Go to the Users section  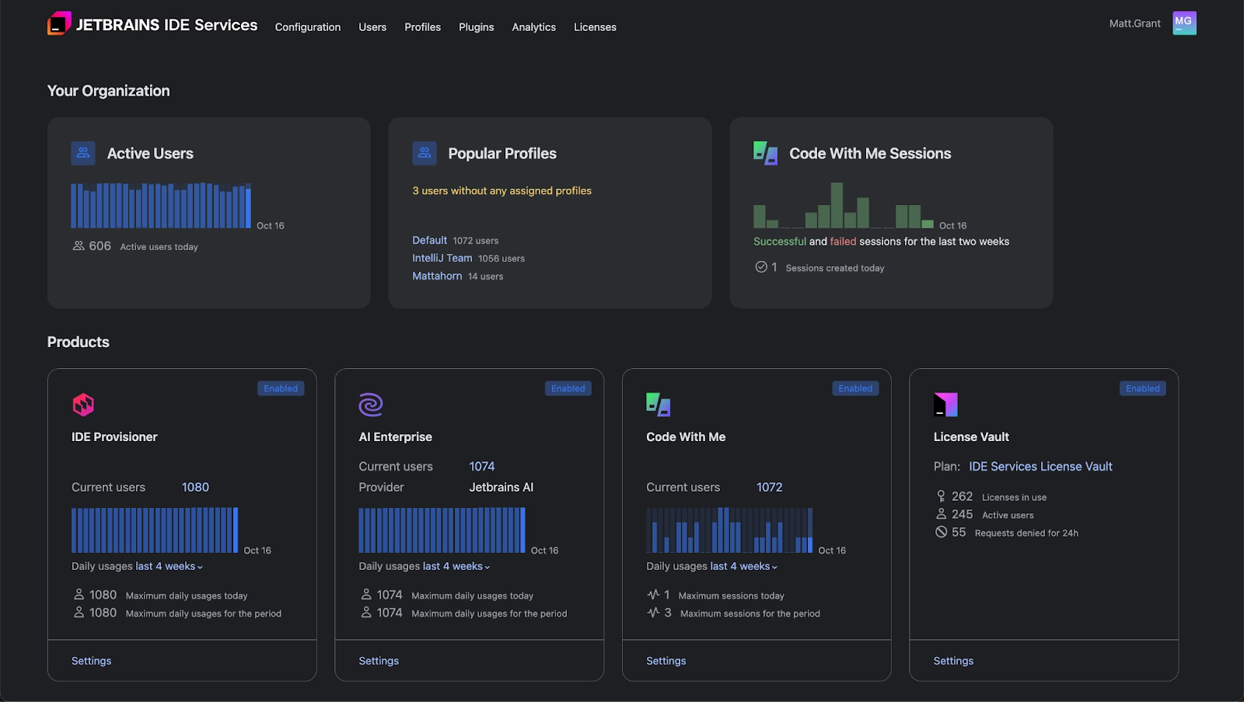[x=372, y=27]
